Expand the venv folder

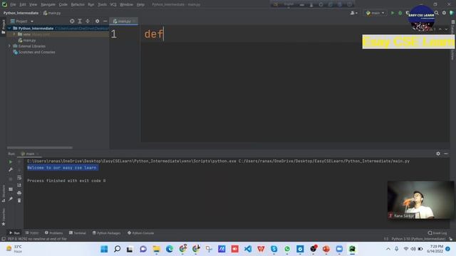coord(14,34)
